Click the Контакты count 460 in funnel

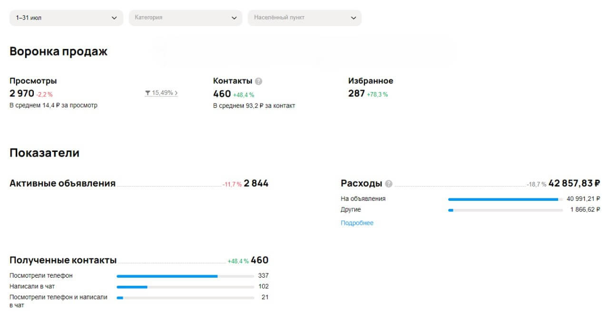[222, 94]
